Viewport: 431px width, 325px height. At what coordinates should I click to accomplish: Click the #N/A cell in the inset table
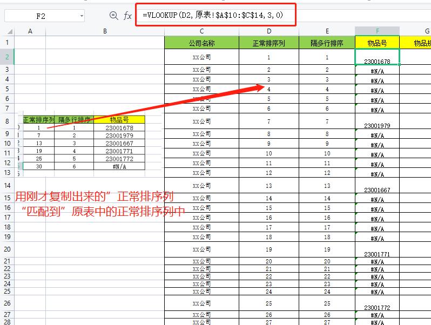pyautogui.click(x=119, y=166)
